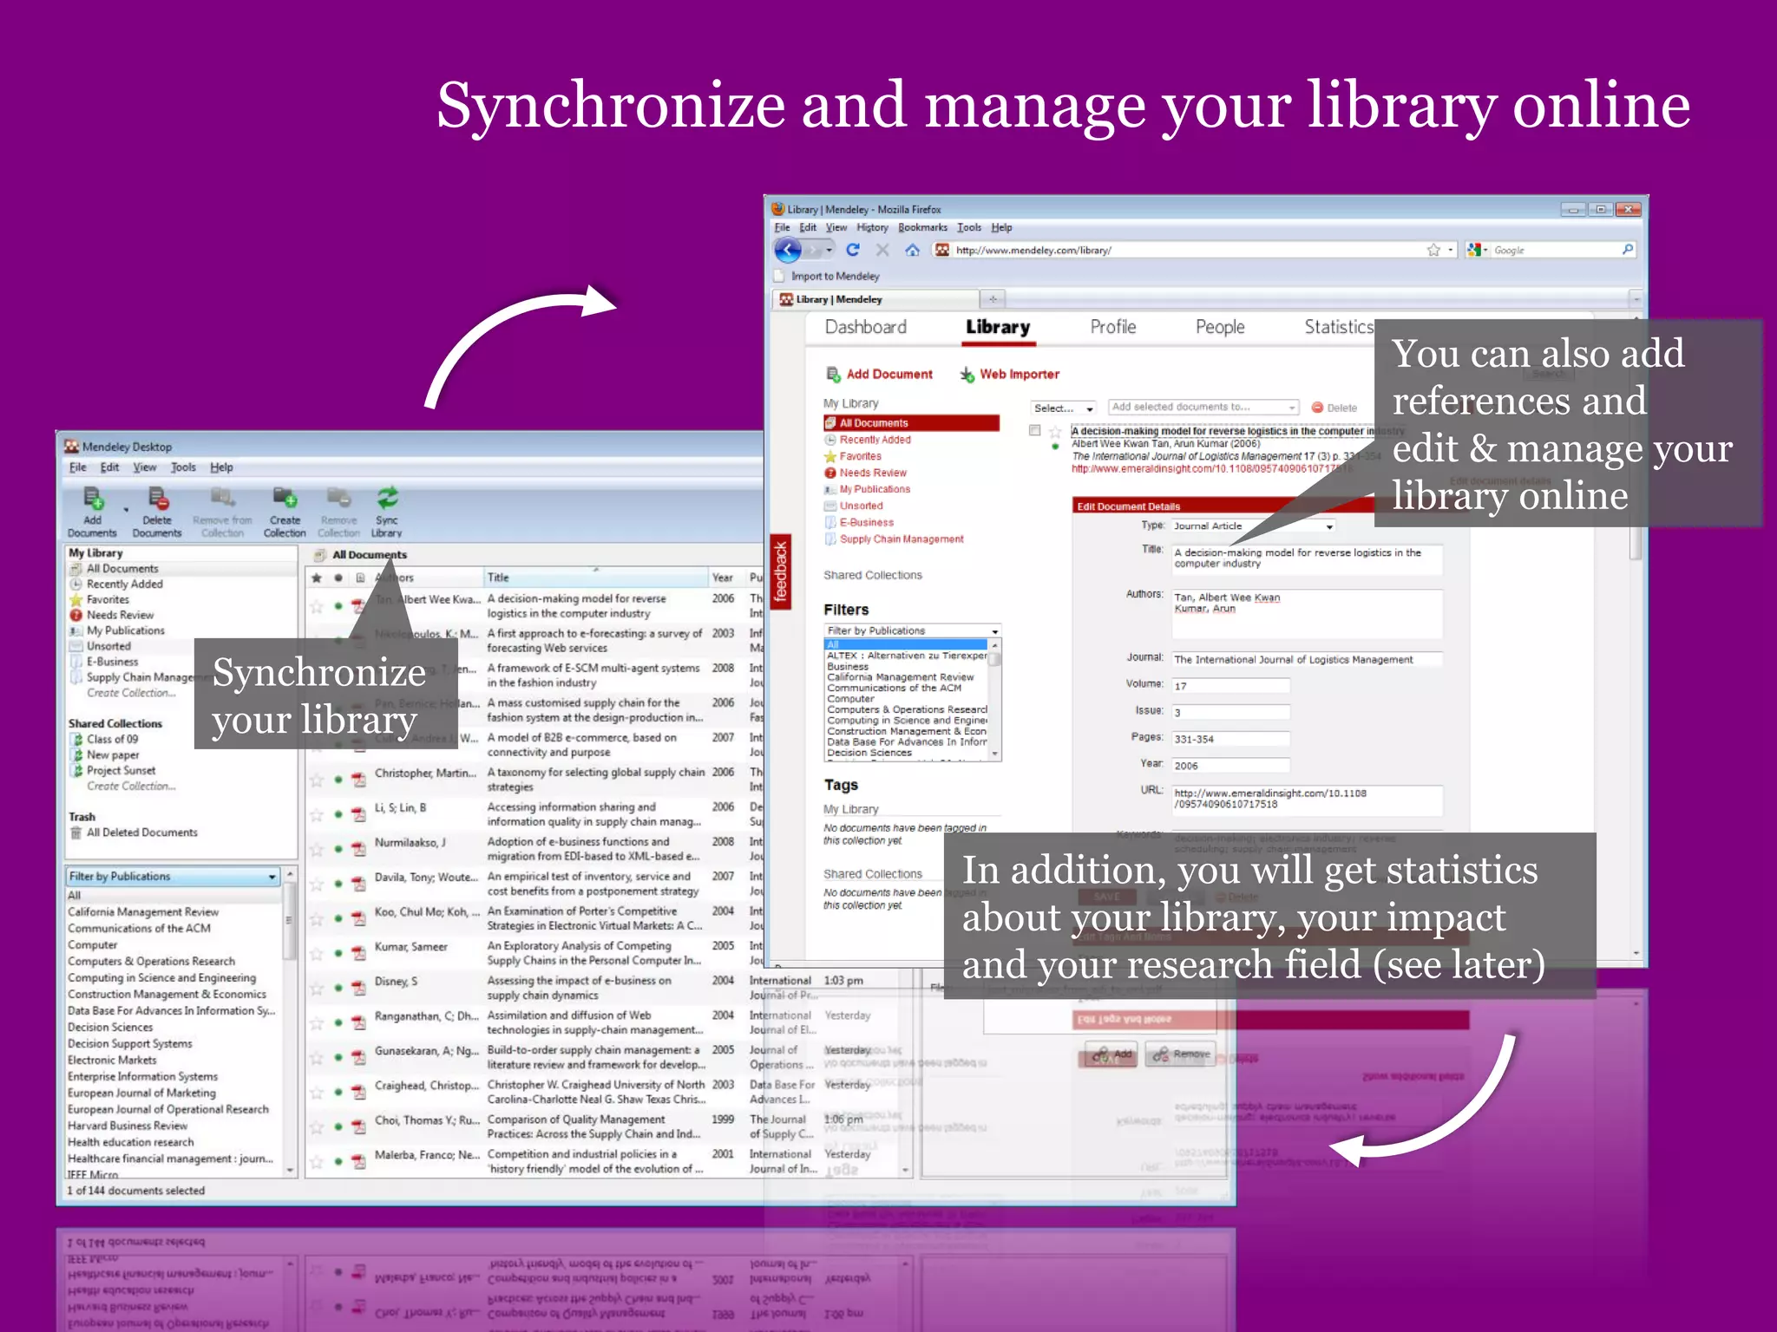The width and height of the screenshot is (1777, 1332).
Task: Open Type Journal Article dropdown
Action: (1253, 526)
